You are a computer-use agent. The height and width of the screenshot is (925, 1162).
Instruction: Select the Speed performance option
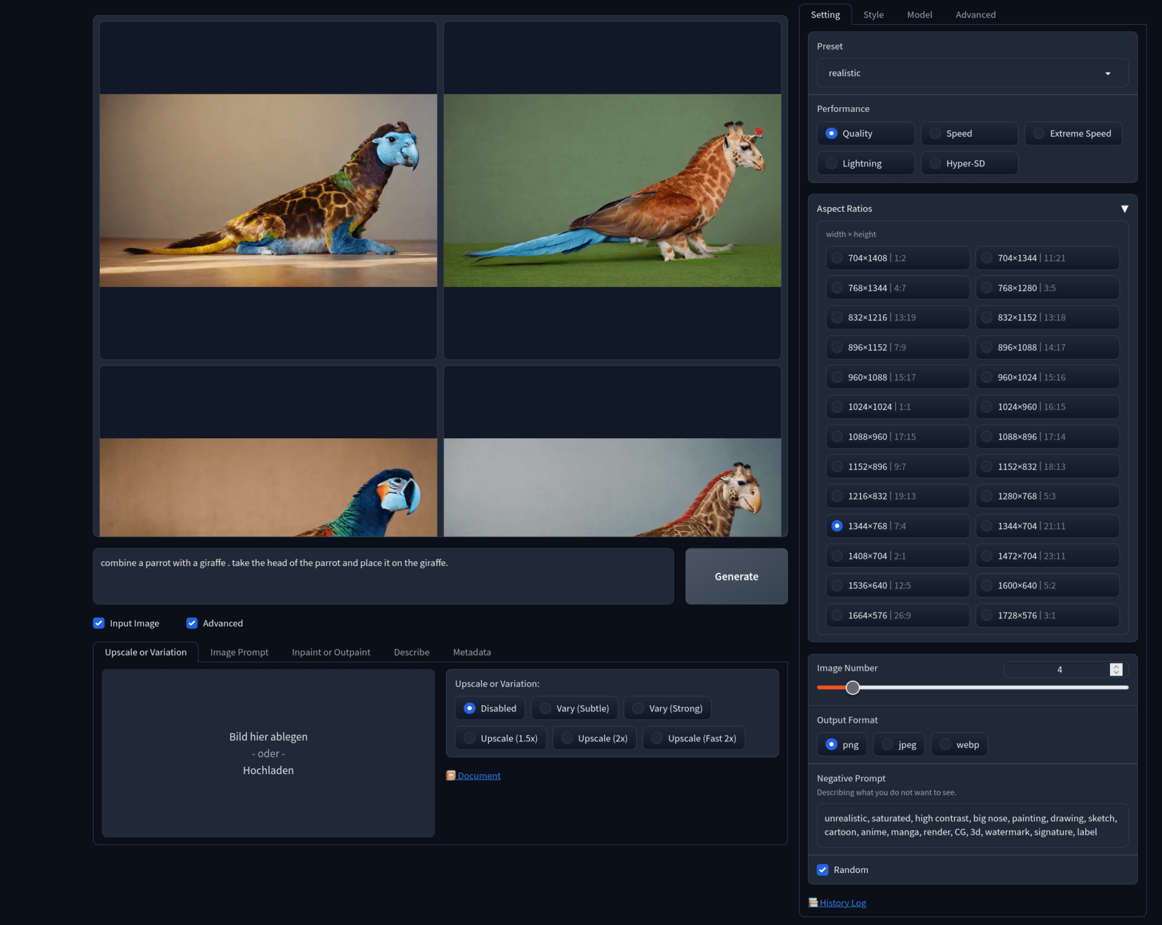click(x=969, y=133)
